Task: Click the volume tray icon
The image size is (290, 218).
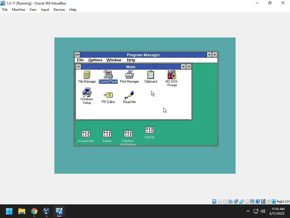Action: click(x=263, y=211)
